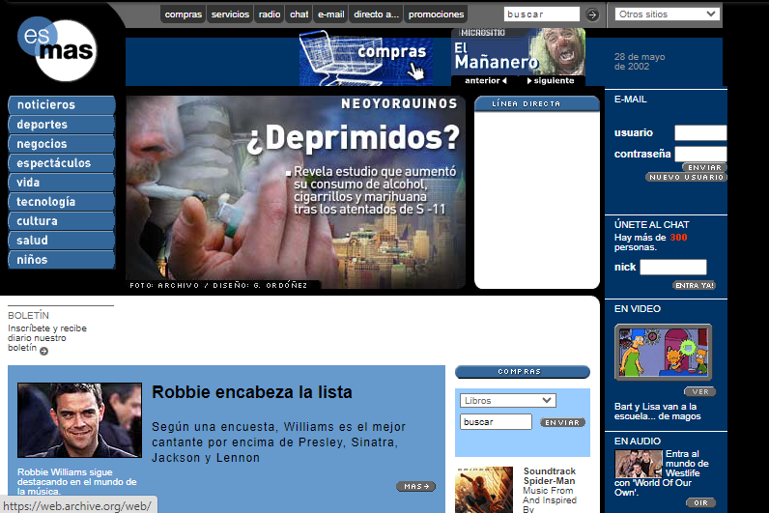Open the radio top menu item
This screenshot has height=513, width=769.
(270, 14)
